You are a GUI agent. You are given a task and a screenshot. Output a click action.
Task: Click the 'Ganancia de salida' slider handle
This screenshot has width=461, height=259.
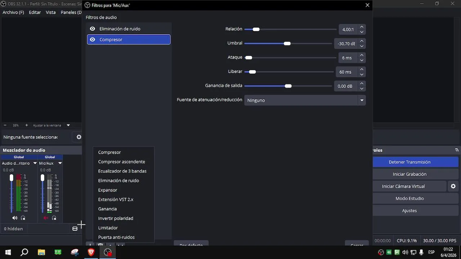click(x=288, y=86)
